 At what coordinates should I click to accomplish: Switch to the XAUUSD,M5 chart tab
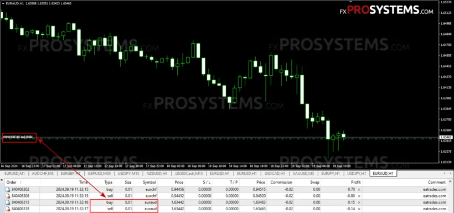303,173
